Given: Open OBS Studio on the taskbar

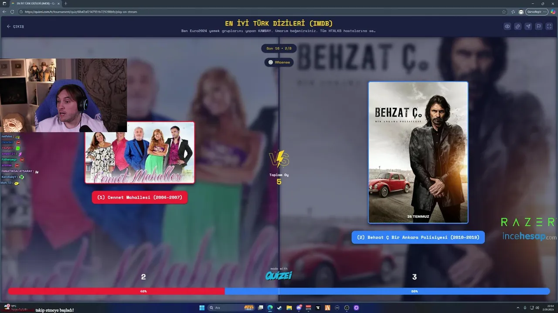Looking at the screenshot, I should click(x=347, y=308).
